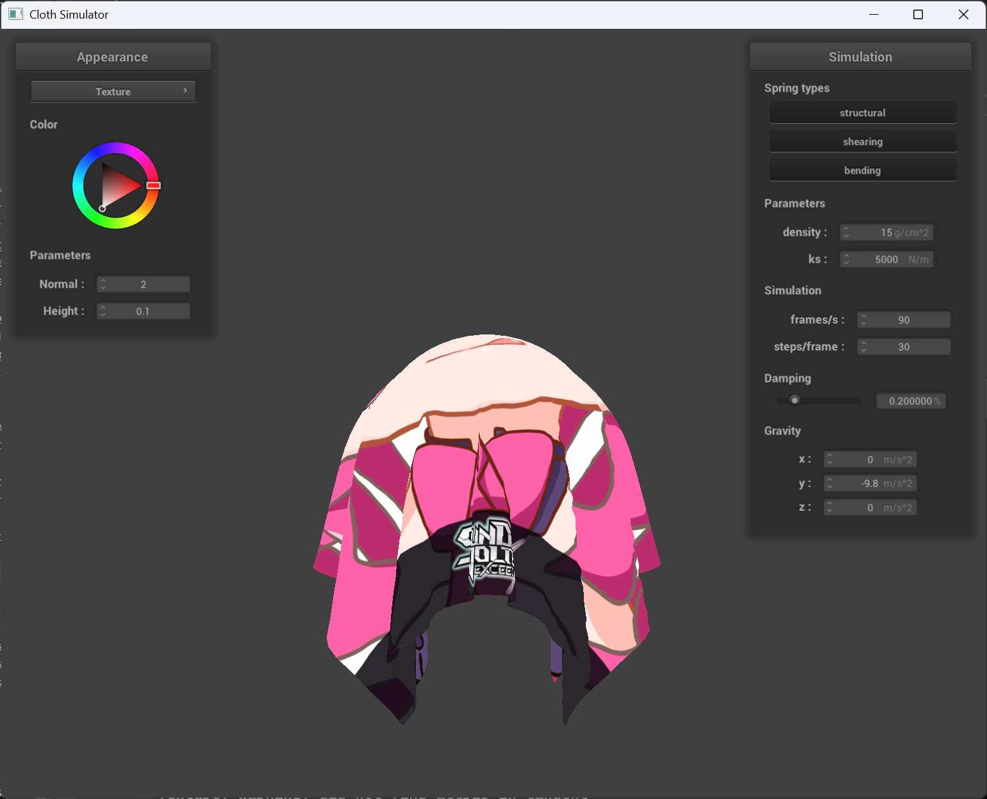This screenshot has height=799, width=987.
Task: Click the Gravity y stepper arrows
Action: click(x=830, y=483)
